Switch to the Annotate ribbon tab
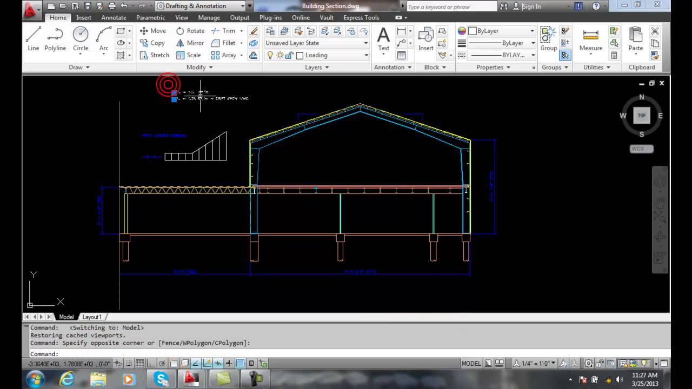This screenshot has height=389, width=692. (114, 17)
